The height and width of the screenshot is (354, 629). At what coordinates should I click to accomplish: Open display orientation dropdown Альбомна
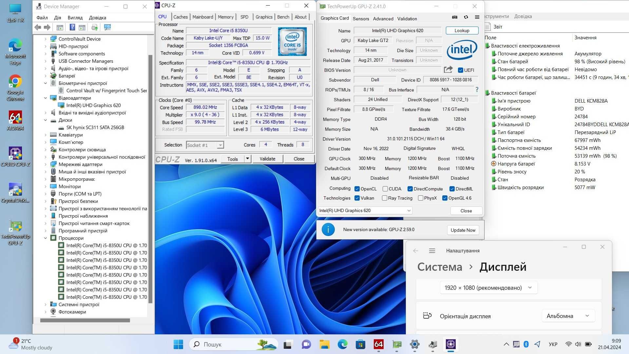(x=568, y=316)
